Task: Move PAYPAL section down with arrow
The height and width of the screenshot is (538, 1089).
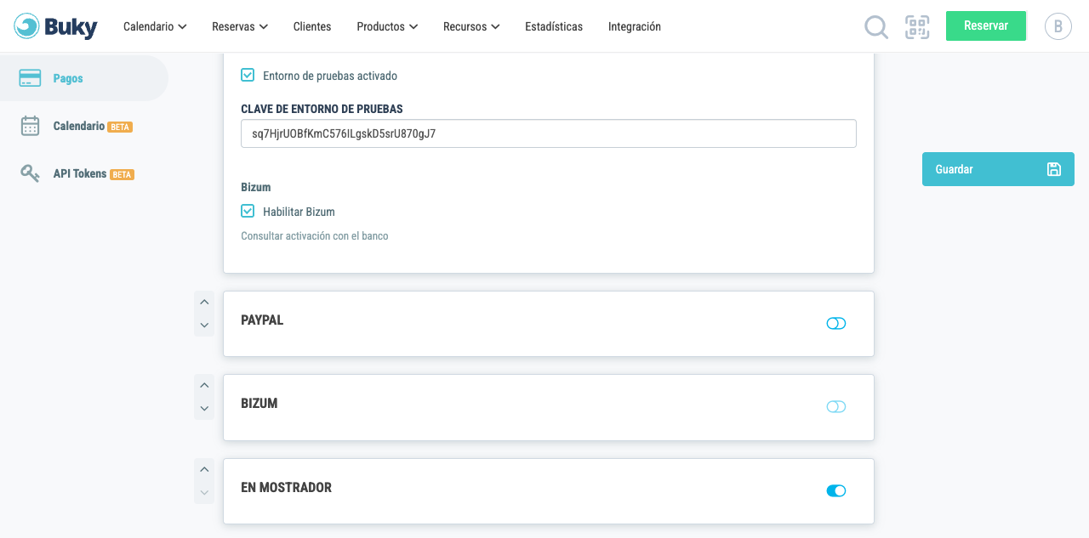Action: (x=204, y=325)
